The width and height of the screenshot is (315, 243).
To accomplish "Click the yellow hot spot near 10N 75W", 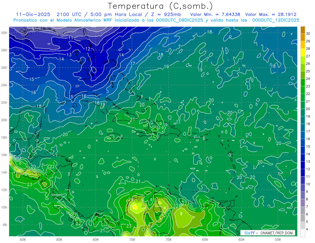I will point(135,207).
